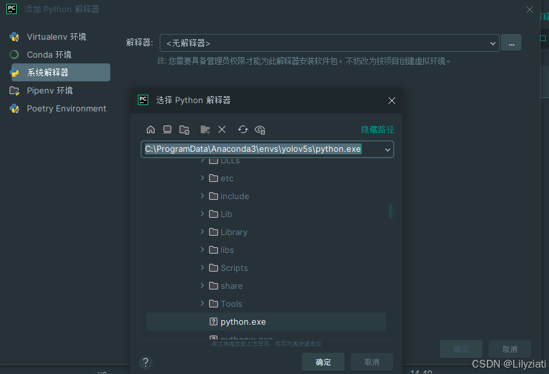Select the Library folder row

tap(266, 232)
